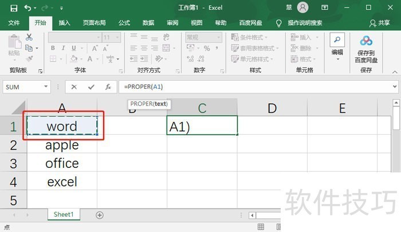Screen dimensions: 401x232
Task: Click the Undo arrow icon
Action: click(27, 8)
